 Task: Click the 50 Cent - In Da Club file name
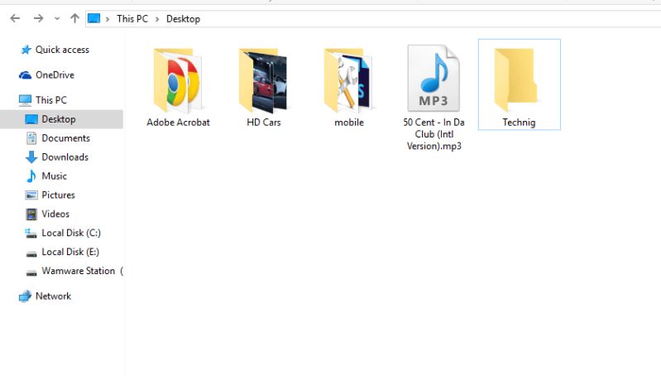433,134
